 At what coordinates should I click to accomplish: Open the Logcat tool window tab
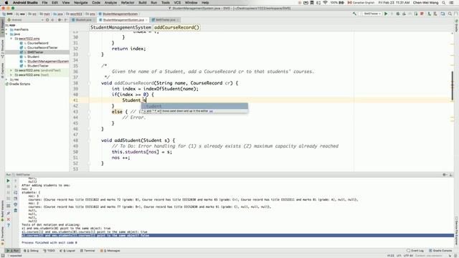67,251
